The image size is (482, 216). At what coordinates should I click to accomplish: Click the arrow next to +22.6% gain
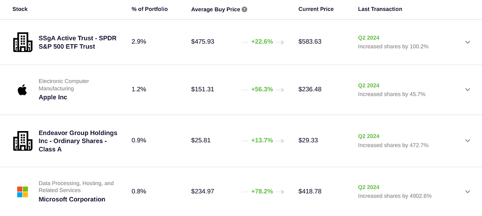coord(280,42)
